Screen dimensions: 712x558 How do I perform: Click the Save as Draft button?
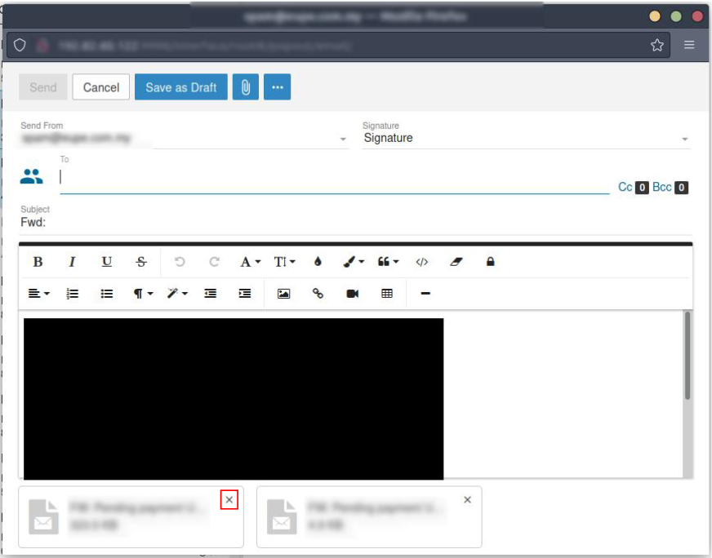[180, 87]
